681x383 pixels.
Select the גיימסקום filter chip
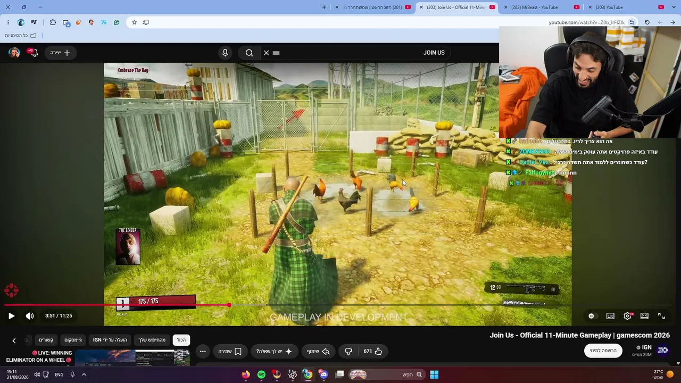coord(73,340)
